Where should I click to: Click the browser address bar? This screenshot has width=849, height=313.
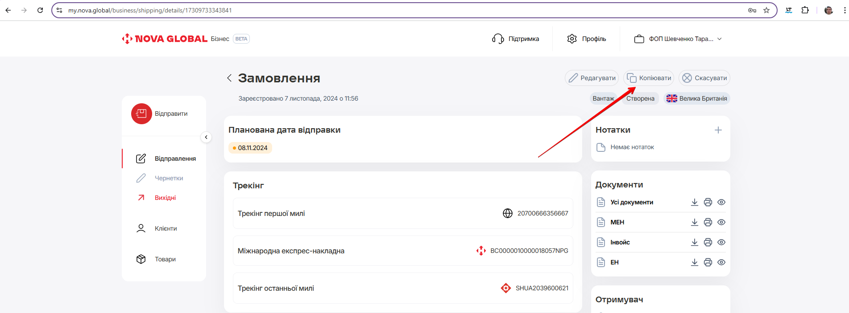click(x=402, y=10)
